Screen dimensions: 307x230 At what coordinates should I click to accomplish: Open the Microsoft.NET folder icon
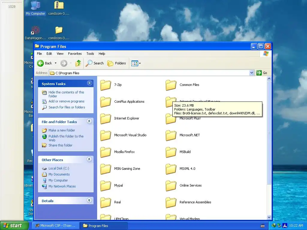coord(171,136)
